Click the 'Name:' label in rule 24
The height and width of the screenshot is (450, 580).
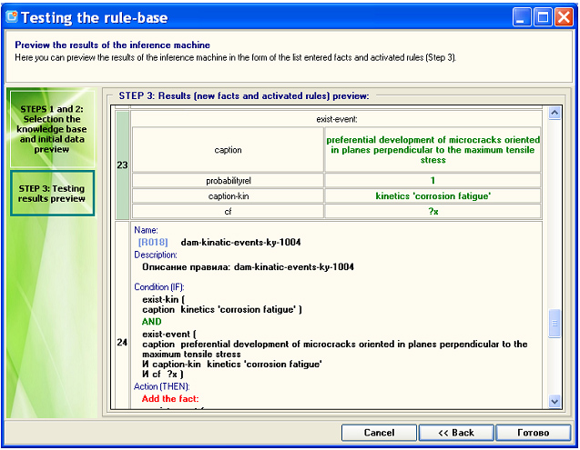(146, 230)
